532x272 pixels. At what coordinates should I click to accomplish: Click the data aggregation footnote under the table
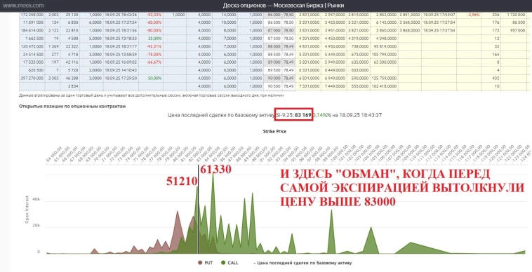[x=152, y=95]
